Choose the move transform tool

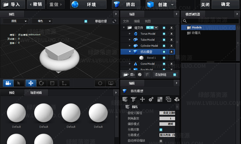click(31, 83)
